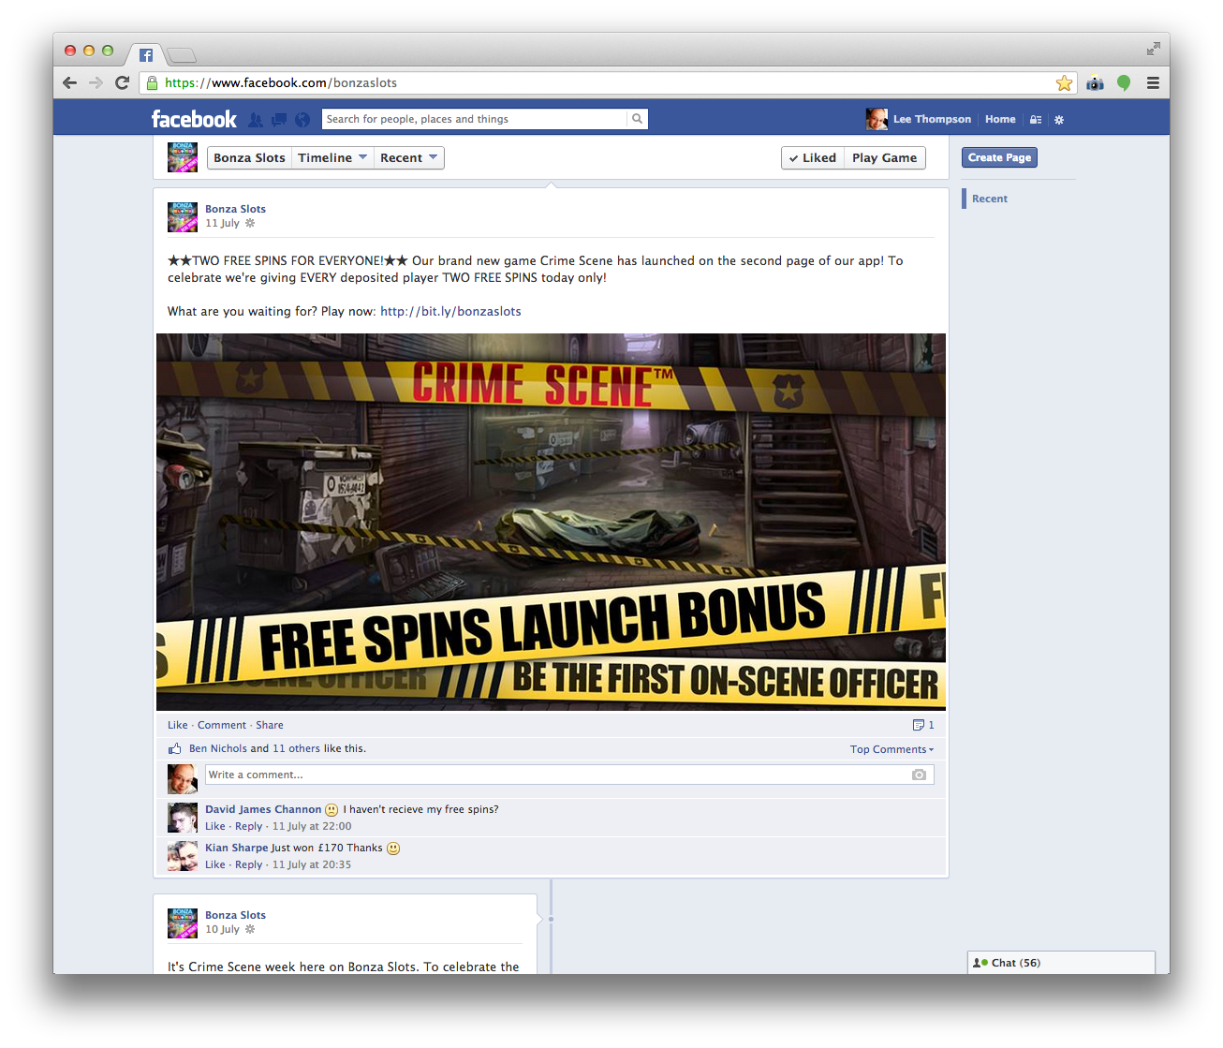Click the Create Page button
This screenshot has width=1223, height=1048.
(999, 157)
